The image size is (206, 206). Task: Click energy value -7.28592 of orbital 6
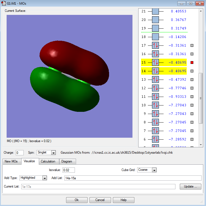click(x=177, y=139)
